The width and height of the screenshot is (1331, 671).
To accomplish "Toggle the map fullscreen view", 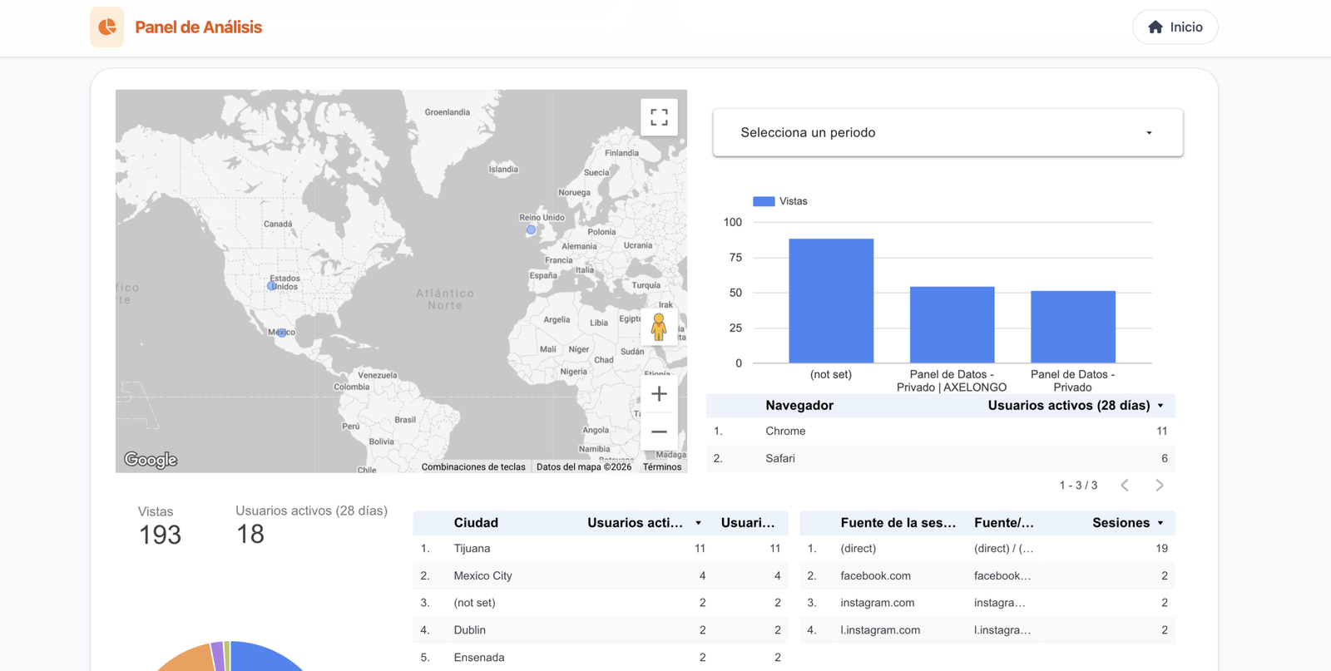I will 659,117.
